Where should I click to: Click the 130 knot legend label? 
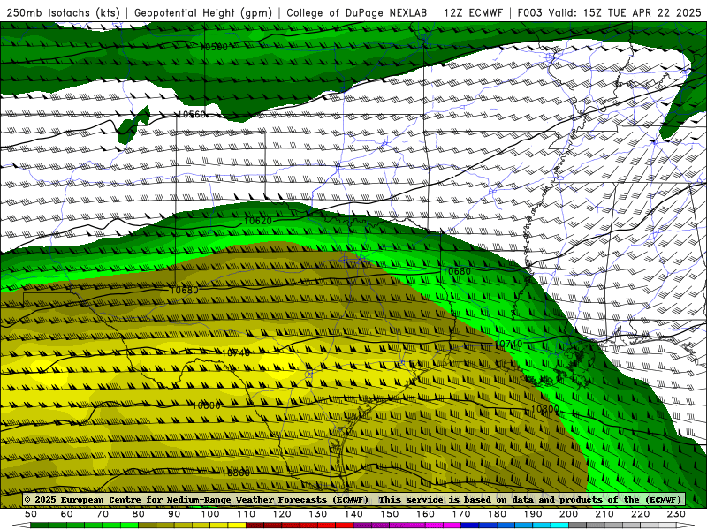point(318,514)
